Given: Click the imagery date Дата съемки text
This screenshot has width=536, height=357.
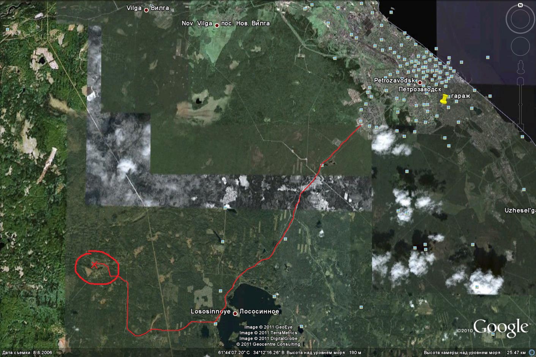Looking at the screenshot, I should pyautogui.click(x=27, y=352).
